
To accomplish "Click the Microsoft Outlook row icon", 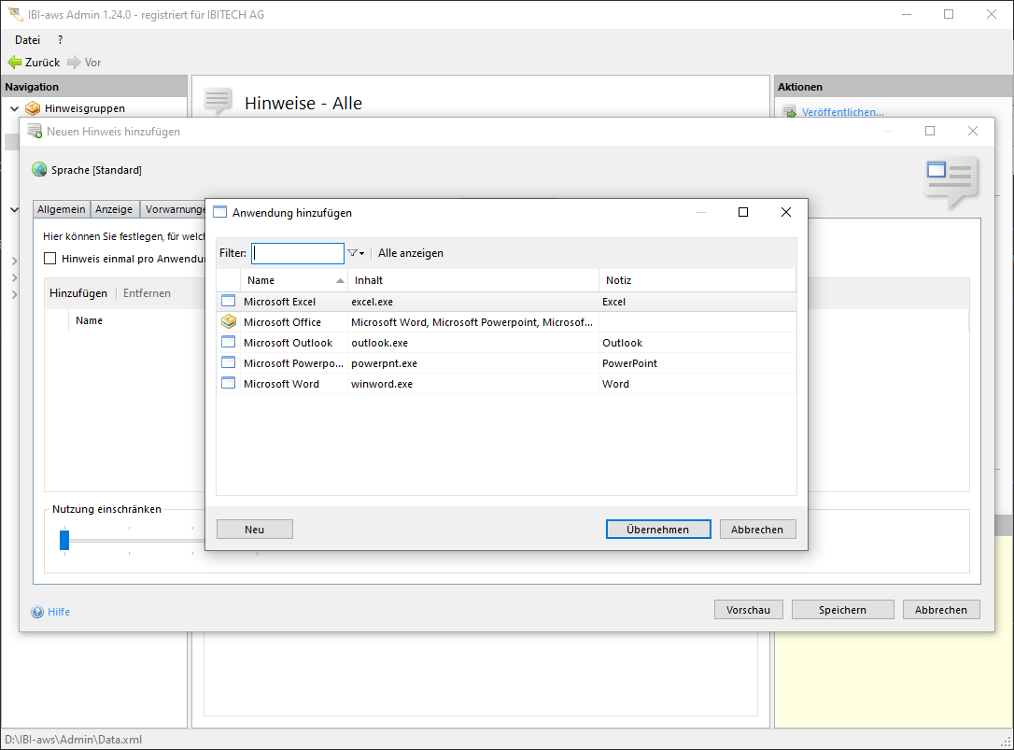I will coord(229,343).
